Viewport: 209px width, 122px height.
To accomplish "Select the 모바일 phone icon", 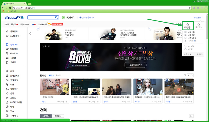I will 7,62.
